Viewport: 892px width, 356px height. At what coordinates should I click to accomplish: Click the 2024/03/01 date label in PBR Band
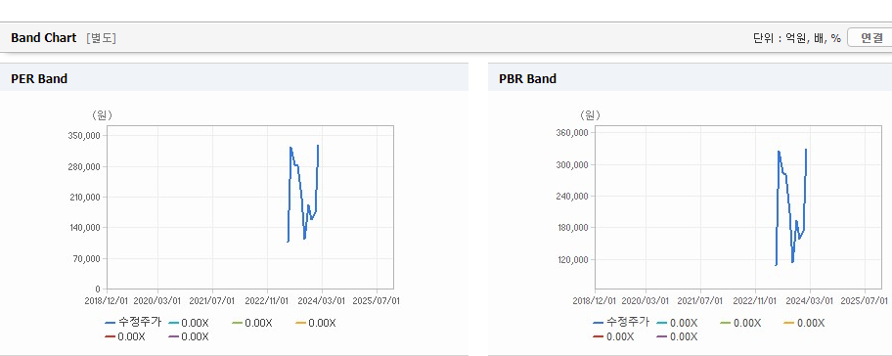[x=810, y=300]
